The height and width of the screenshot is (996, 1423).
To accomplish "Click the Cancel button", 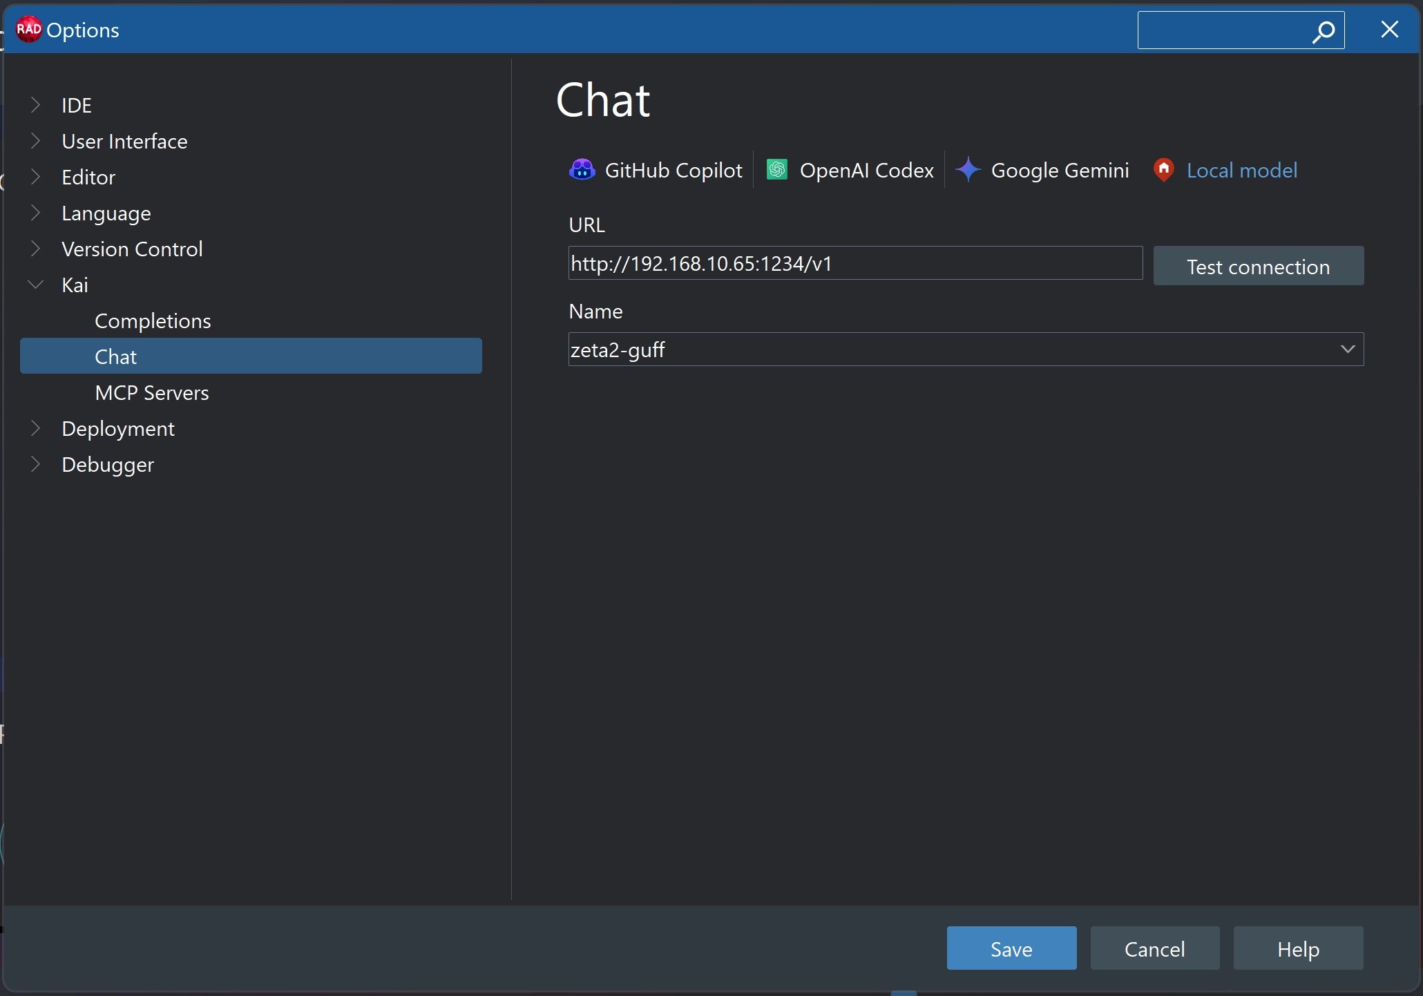I will pyautogui.click(x=1154, y=948).
